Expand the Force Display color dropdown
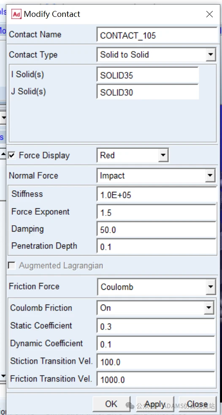Screen dimensions: 222x415 click(x=163, y=155)
